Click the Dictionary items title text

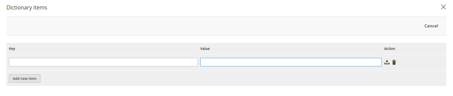click(x=27, y=7)
